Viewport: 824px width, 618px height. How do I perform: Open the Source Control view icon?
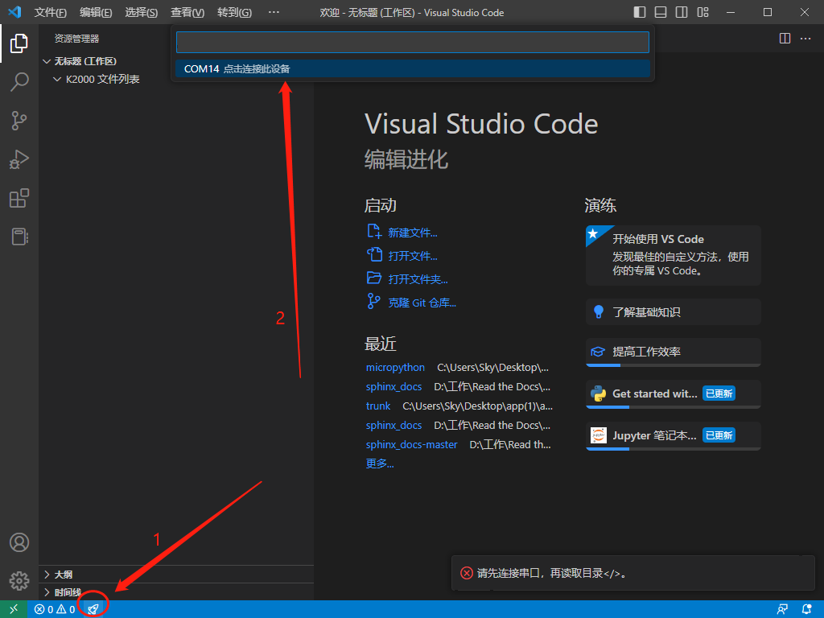[19, 121]
